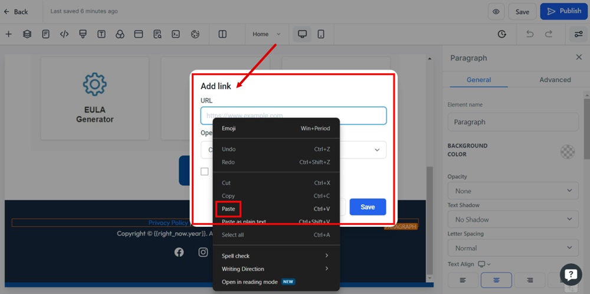Open the popup window icon

click(139, 34)
